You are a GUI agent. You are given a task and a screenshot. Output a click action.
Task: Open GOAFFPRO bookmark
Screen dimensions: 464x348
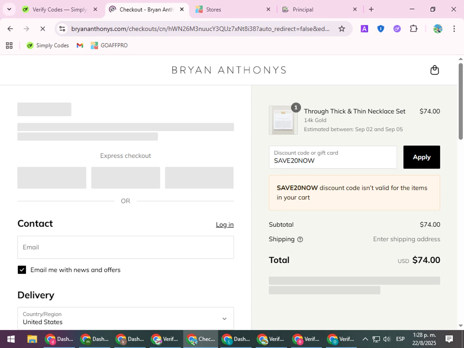[x=109, y=45]
